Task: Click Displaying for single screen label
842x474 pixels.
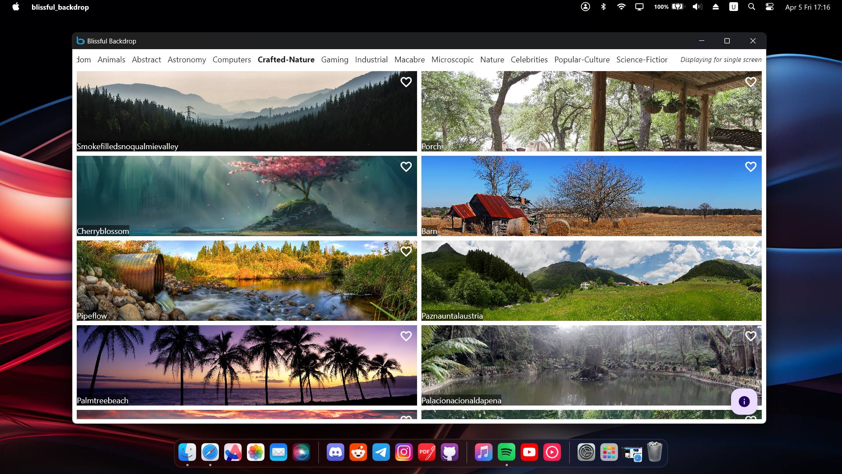Action: tap(721, 60)
